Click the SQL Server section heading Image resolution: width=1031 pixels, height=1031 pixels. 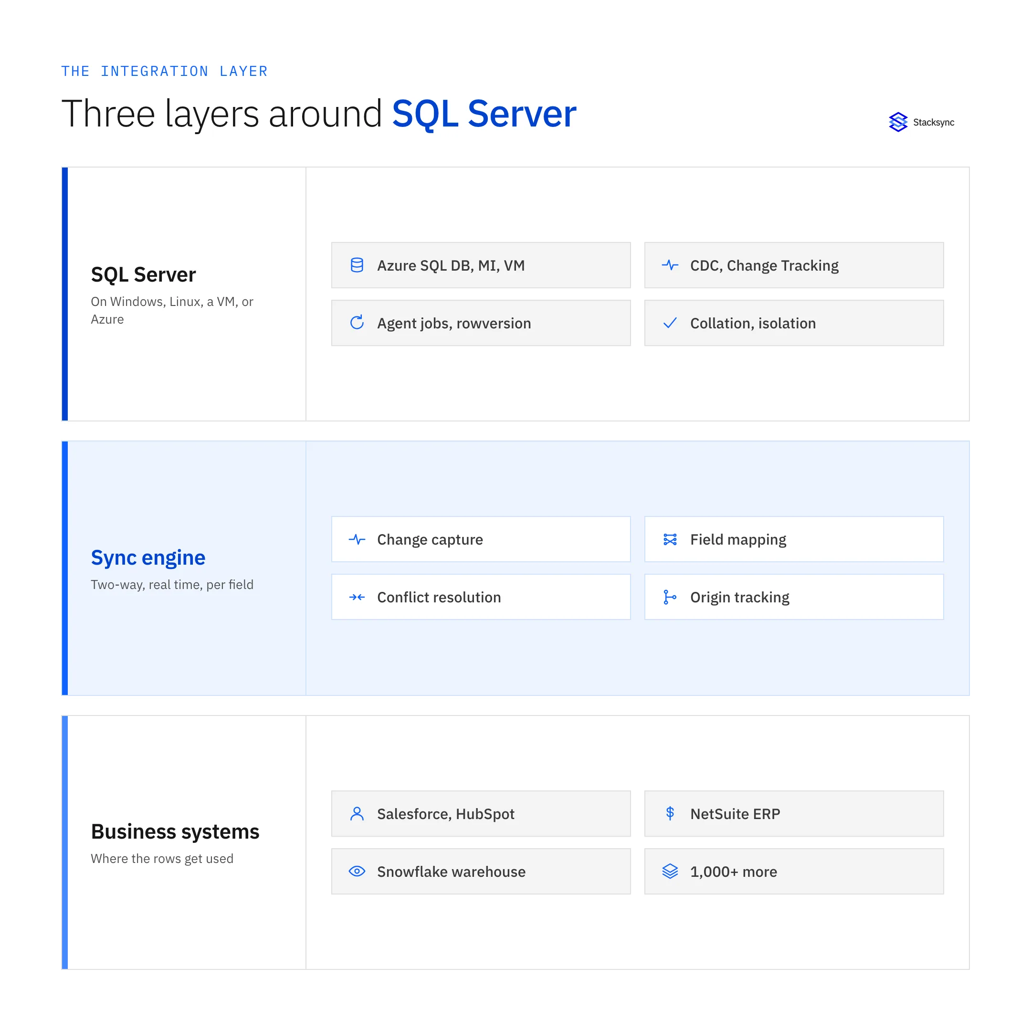[x=143, y=274]
